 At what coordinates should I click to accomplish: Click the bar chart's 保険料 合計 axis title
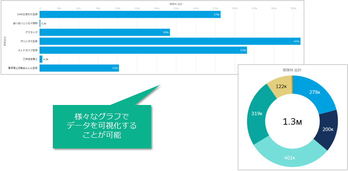click(x=177, y=4)
